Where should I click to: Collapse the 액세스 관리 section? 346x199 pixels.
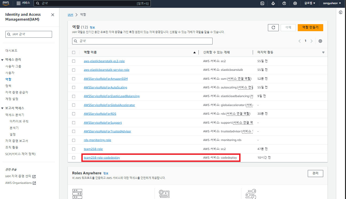[2, 60]
